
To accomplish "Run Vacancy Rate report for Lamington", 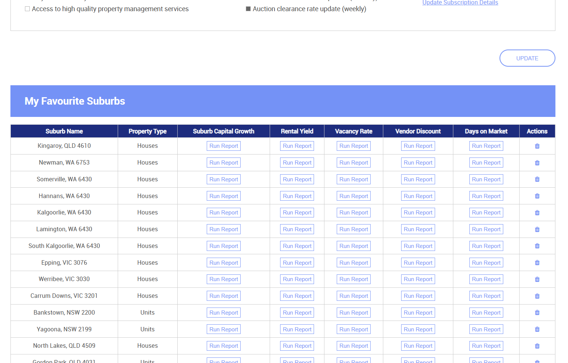I will tap(353, 229).
